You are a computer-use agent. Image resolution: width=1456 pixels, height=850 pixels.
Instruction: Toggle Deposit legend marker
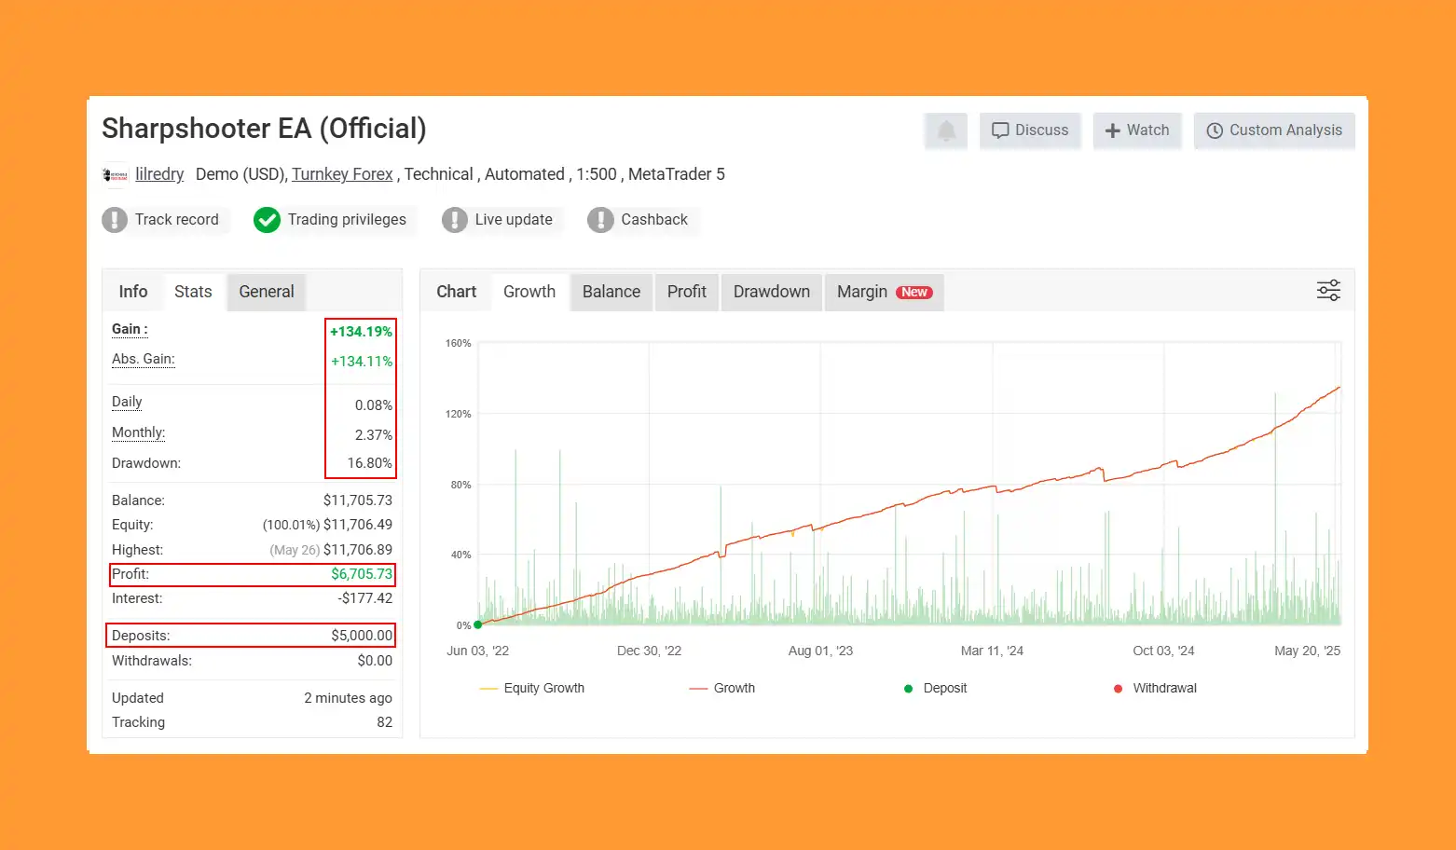[936, 688]
